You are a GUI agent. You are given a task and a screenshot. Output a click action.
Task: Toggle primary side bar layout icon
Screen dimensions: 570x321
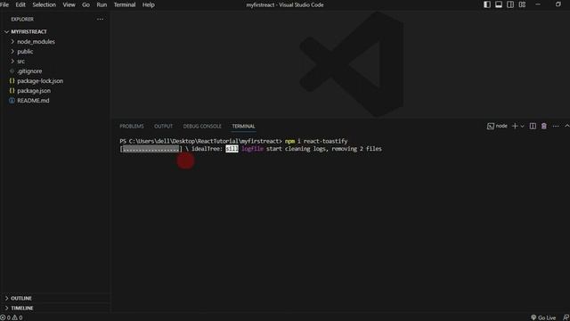click(487, 4)
